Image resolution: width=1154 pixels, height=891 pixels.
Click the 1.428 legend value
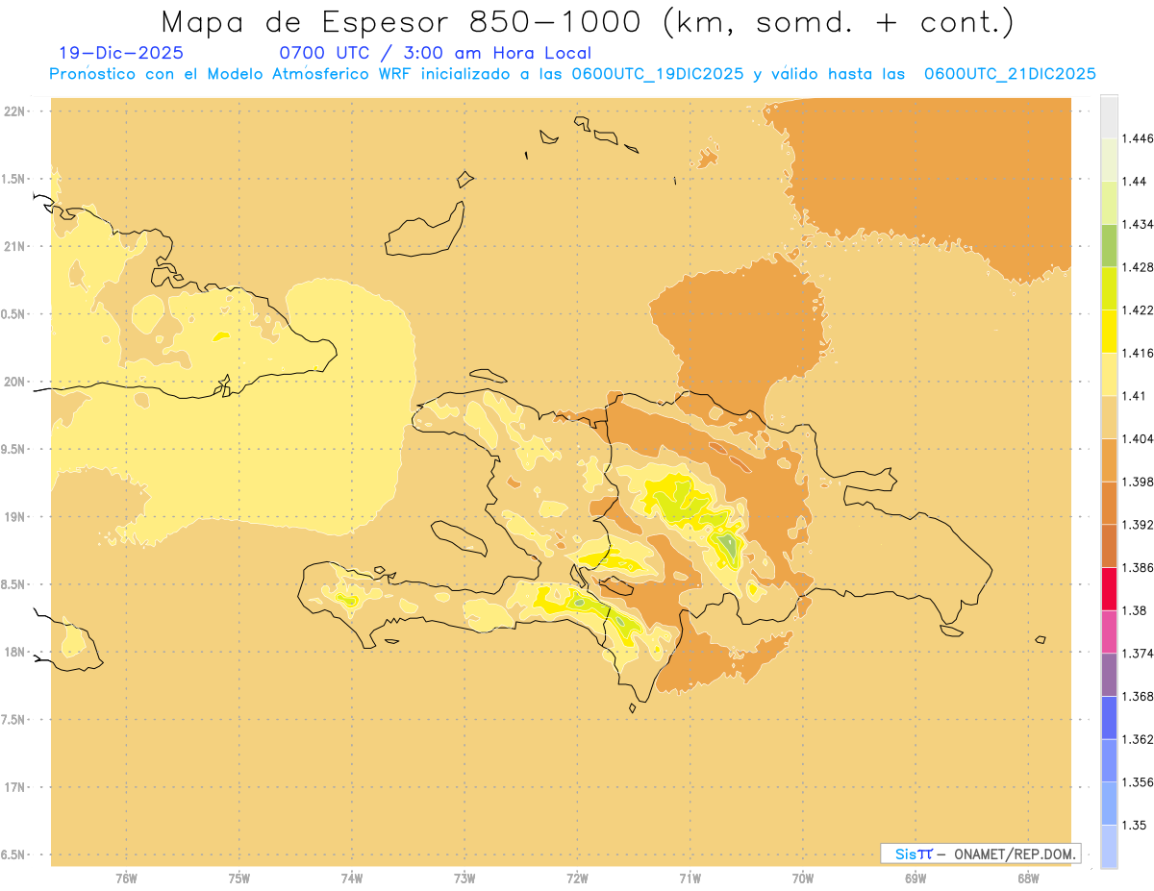(1138, 267)
